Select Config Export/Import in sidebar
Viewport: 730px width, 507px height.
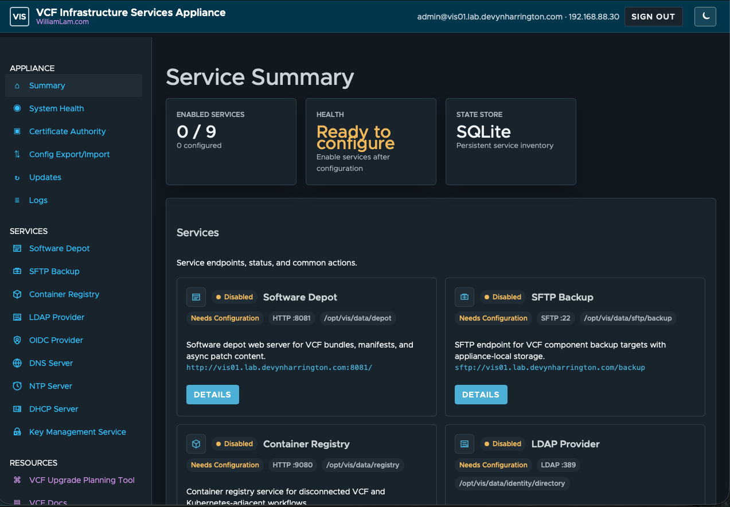[x=73, y=154]
